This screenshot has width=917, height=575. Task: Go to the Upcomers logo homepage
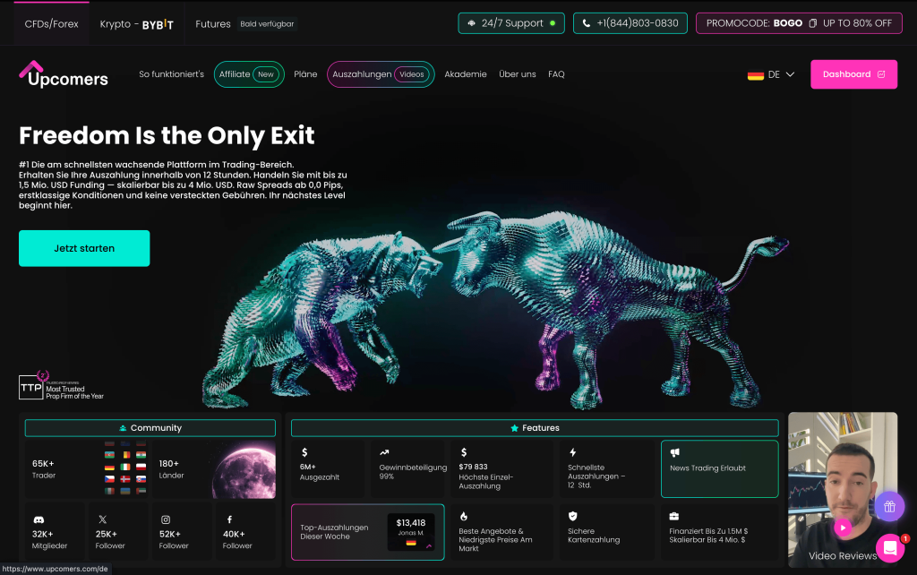pos(64,74)
